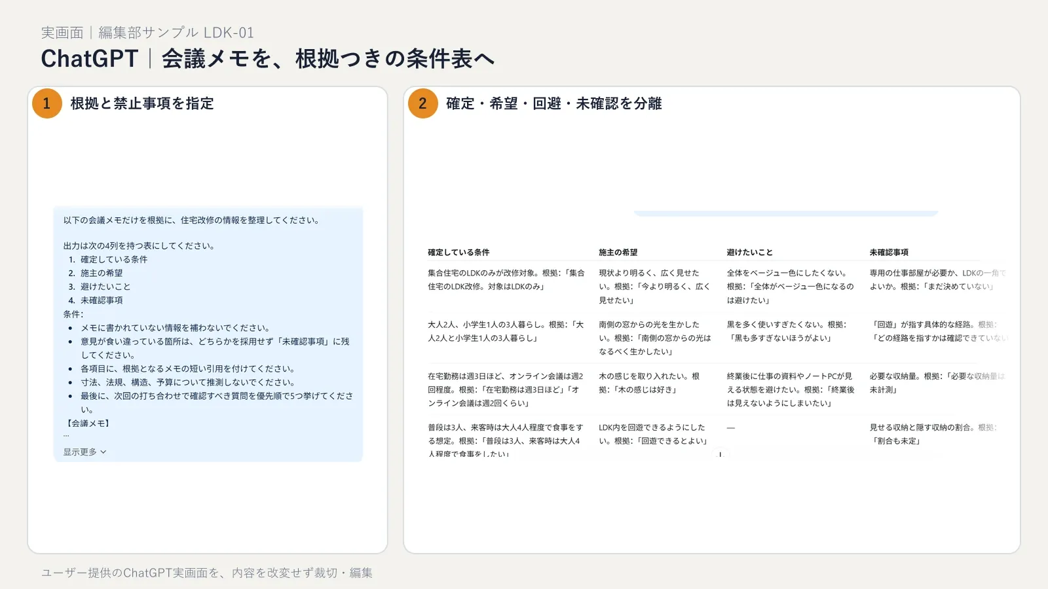Click cell 木の感じを取り入れたい

650,383
